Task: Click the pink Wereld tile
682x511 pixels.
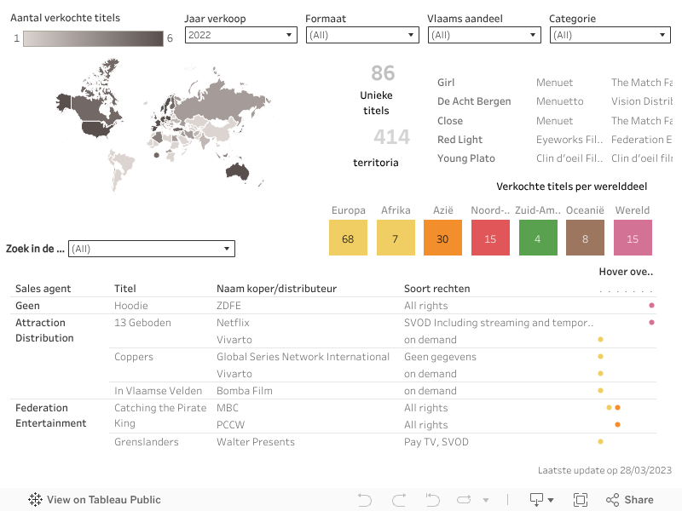Action: (633, 238)
